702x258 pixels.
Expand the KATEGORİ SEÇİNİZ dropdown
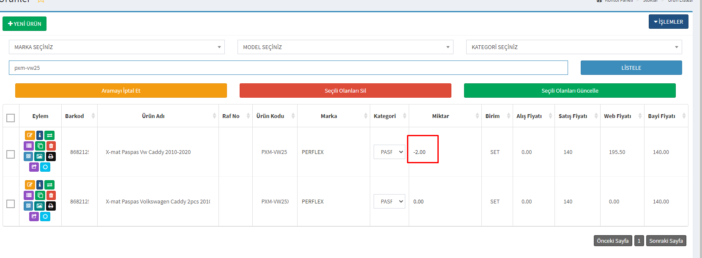point(574,47)
